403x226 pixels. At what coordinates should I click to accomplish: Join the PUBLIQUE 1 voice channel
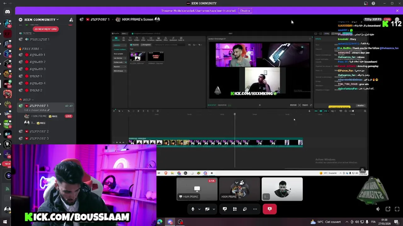pos(46,39)
